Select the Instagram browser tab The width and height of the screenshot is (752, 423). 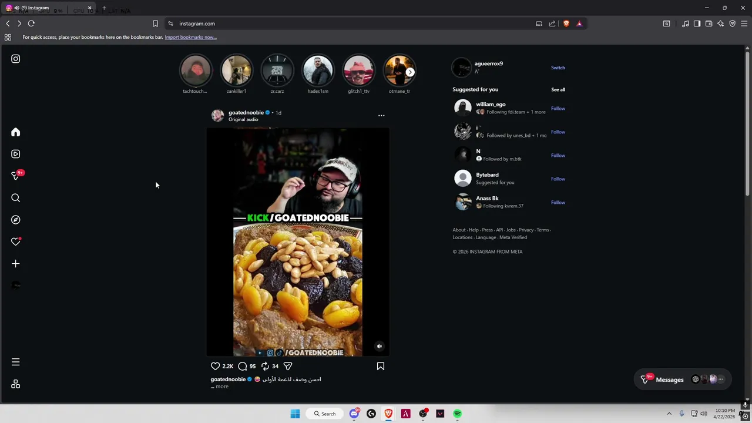click(x=49, y=8)
